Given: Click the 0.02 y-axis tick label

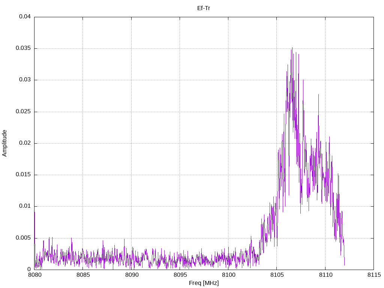Looking at the screenshot, I should coord(25,143).
